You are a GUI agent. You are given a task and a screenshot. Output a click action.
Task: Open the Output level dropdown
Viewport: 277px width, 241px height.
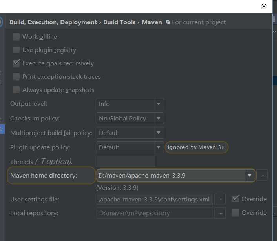(x=130, y=104)
